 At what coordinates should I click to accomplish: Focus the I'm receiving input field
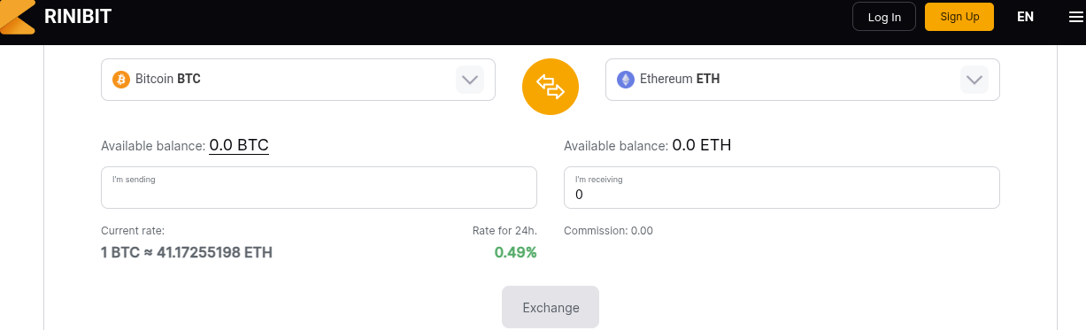782,188
